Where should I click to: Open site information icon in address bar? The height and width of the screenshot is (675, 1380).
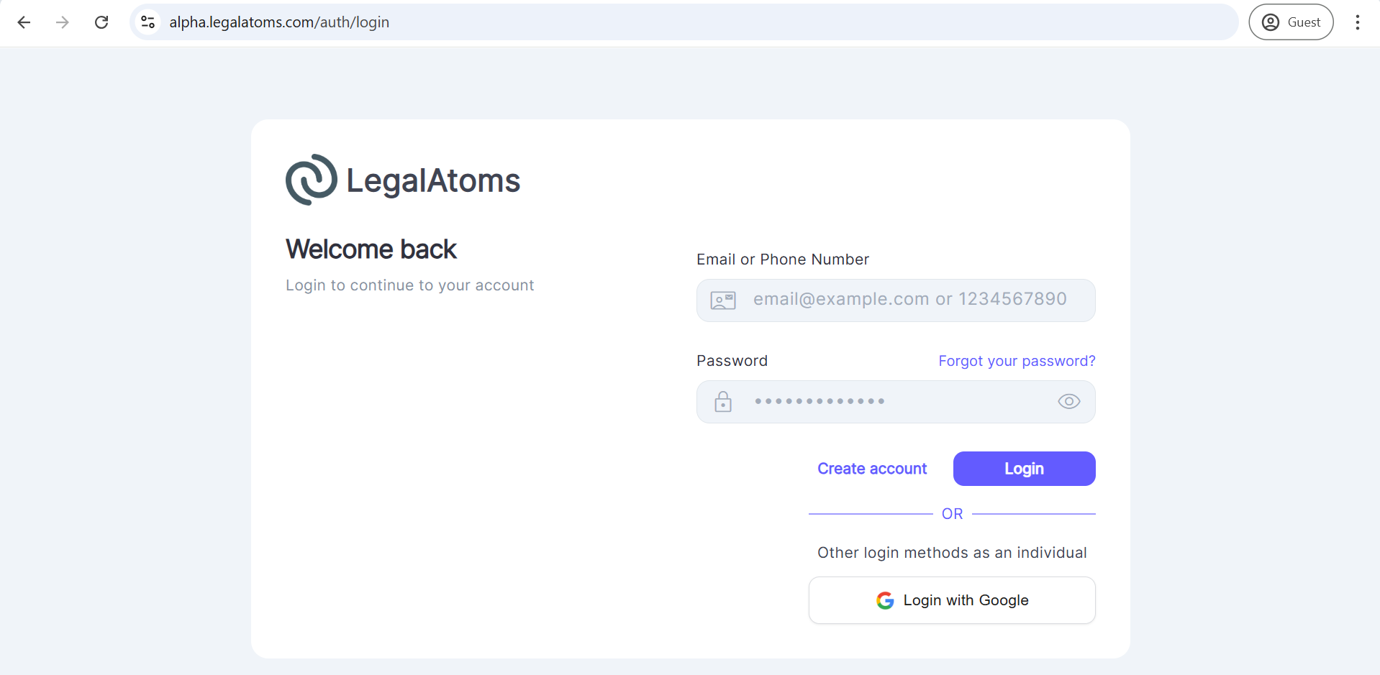tap(148, 22)
